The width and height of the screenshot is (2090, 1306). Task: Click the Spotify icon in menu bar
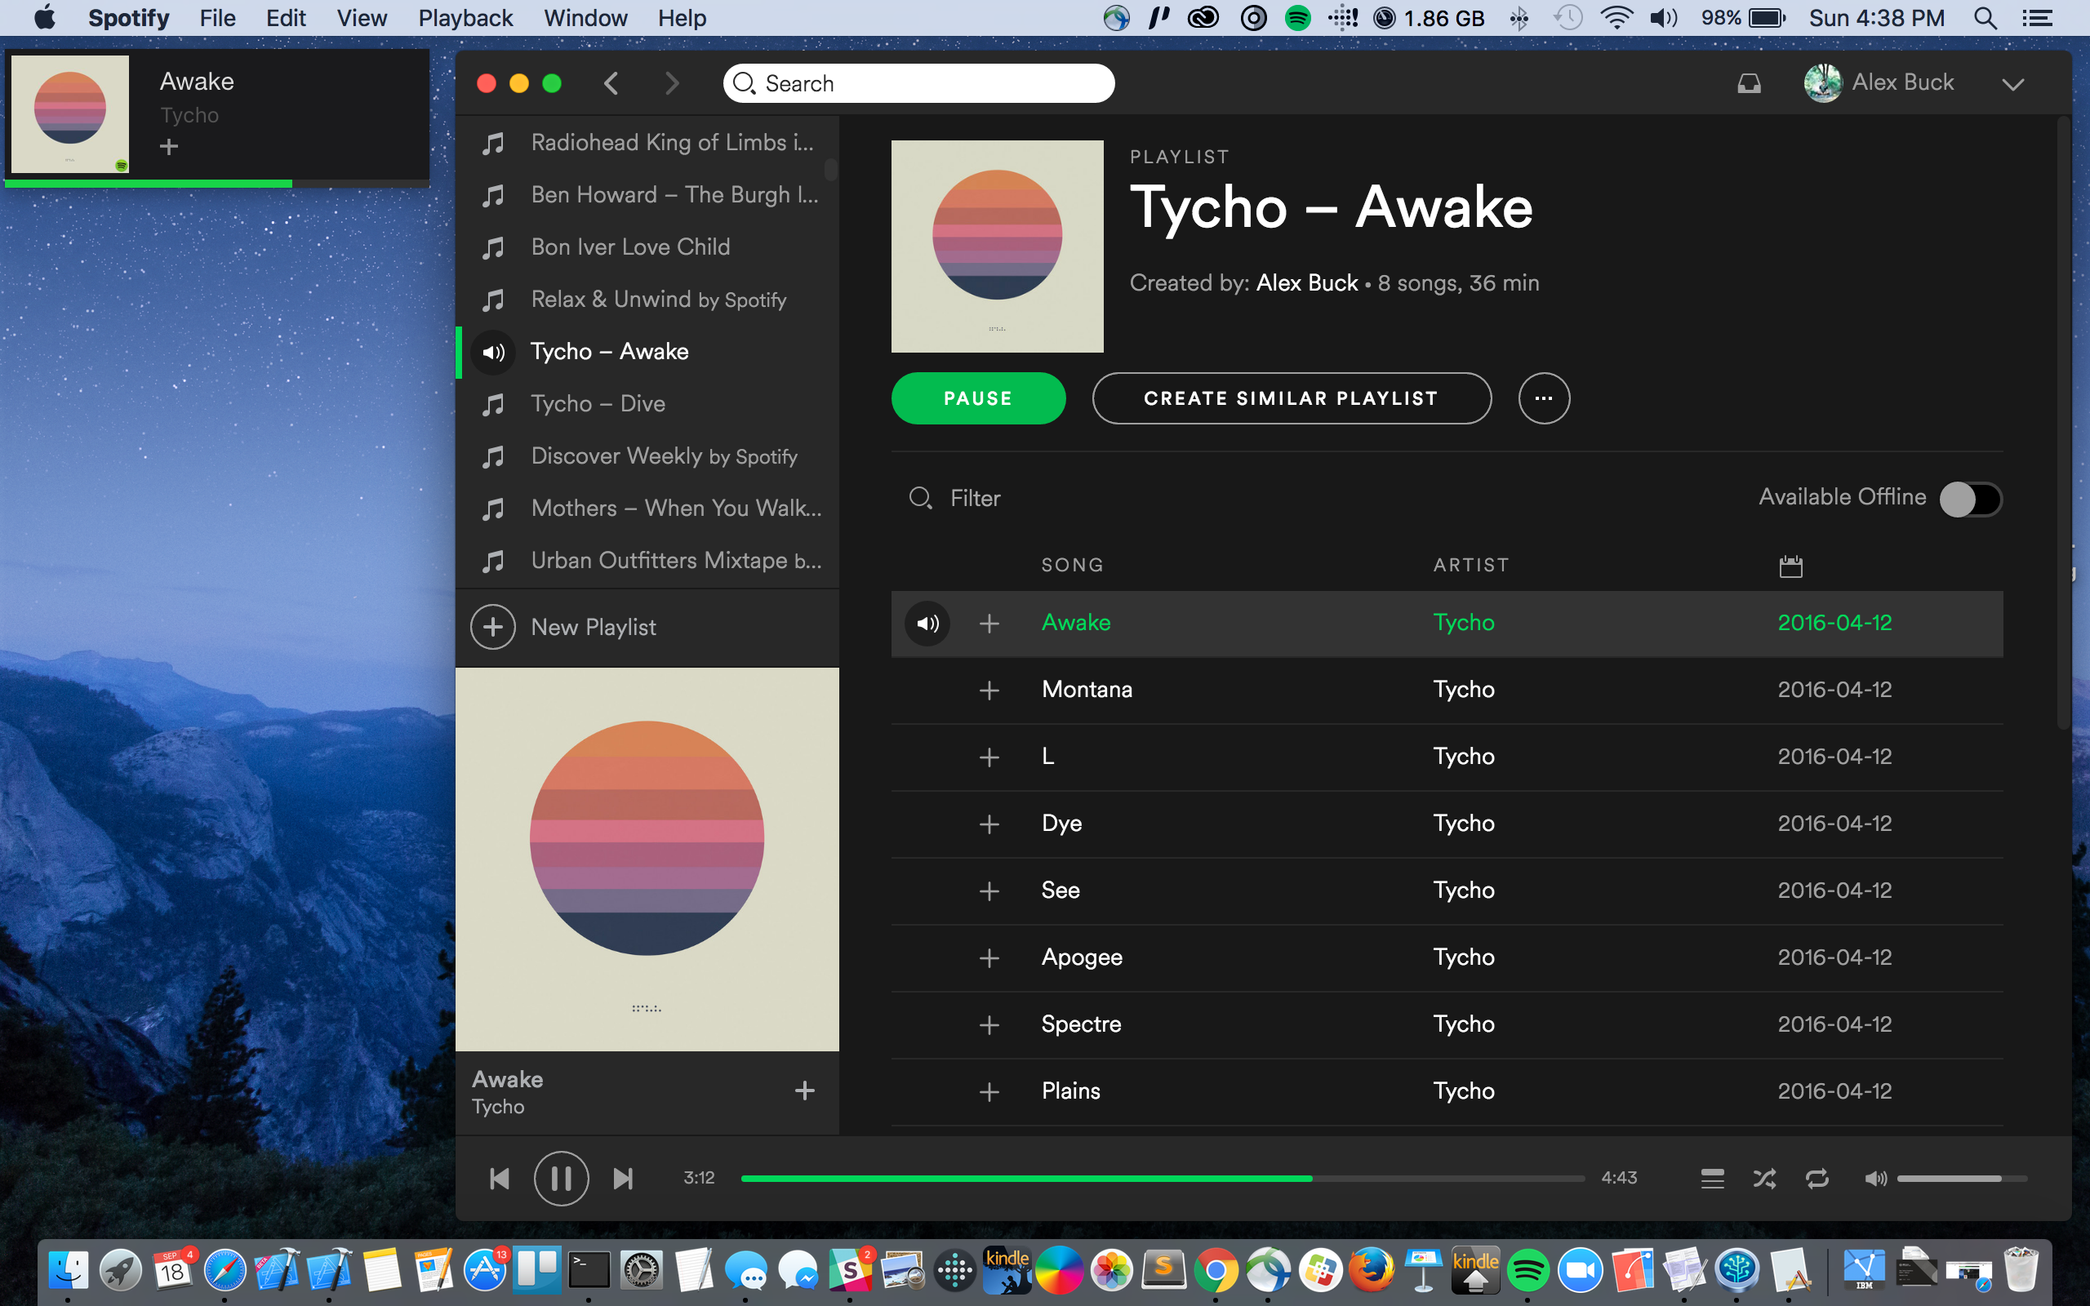(x=1298, y=17)
